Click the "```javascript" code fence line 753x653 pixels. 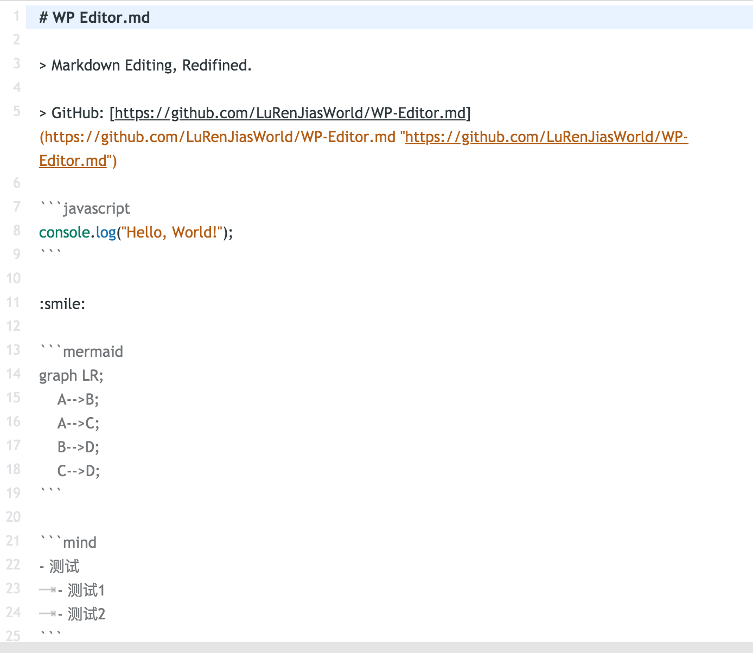pyautogui.click(x=85, y=208)
